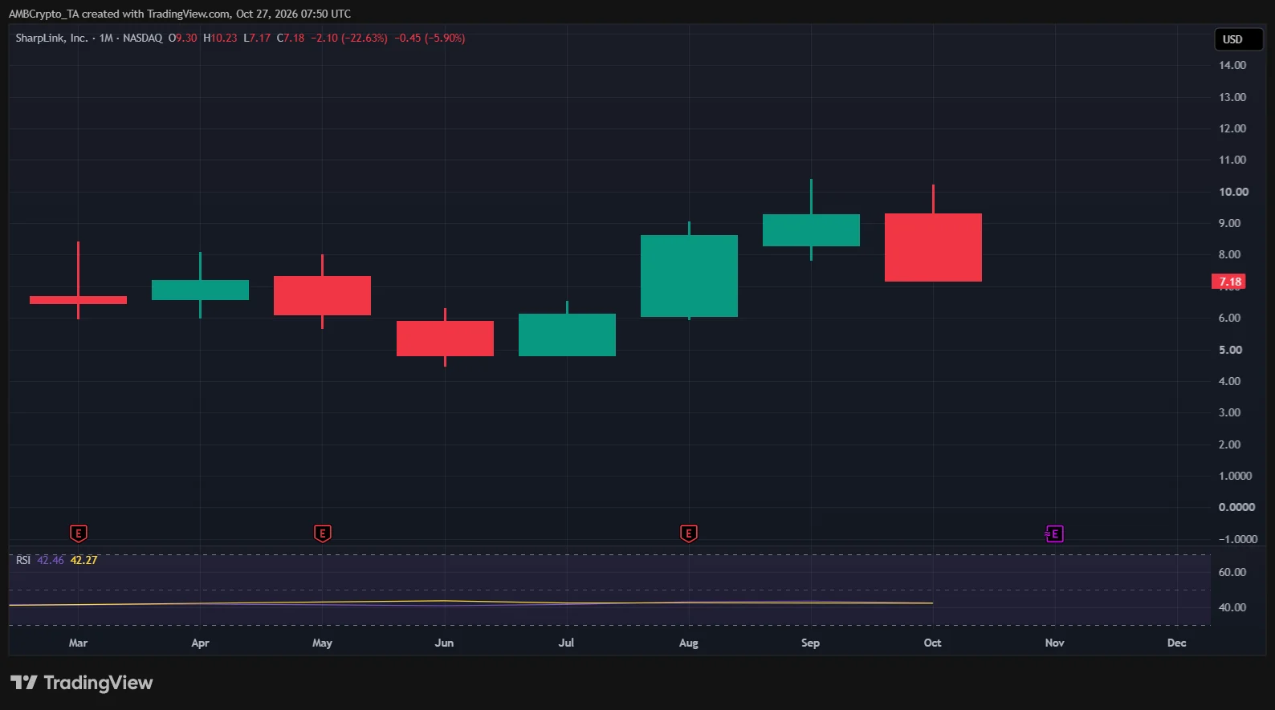Click the September green candle body
1275x710 pixels.
(811, 230)
